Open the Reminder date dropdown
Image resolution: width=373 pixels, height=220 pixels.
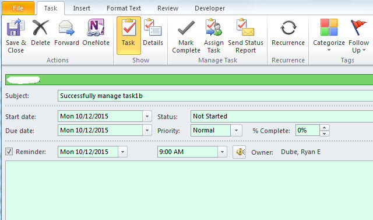click(122, 152)
